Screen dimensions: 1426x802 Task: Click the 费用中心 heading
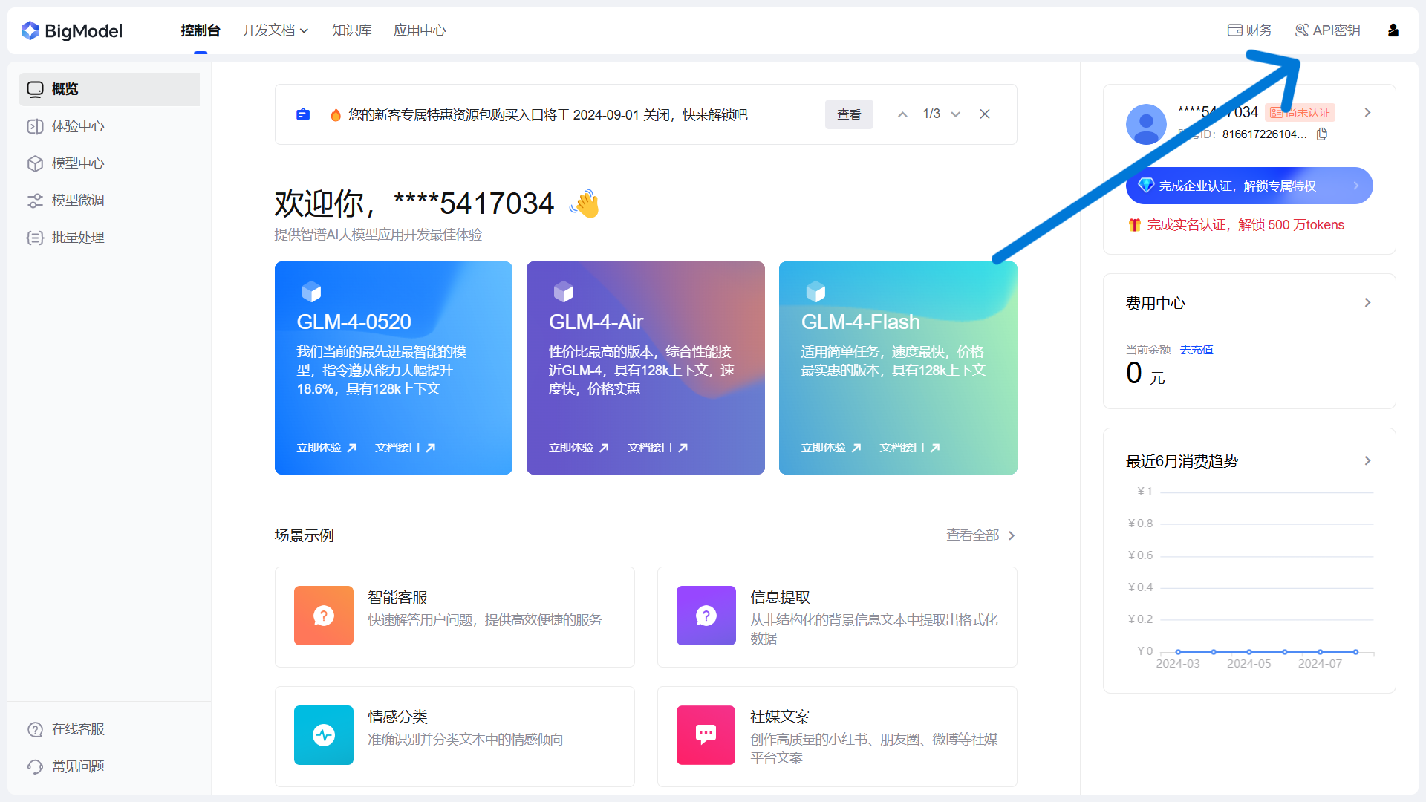point(1156,303)
